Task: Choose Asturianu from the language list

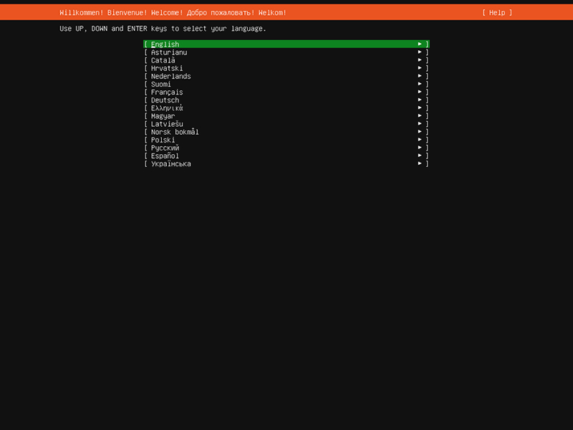Action: [x=169, y=52]
